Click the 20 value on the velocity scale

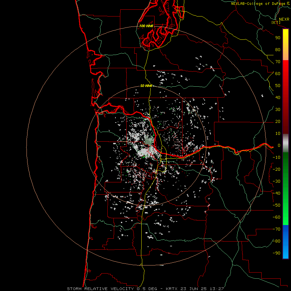point(278,122)
